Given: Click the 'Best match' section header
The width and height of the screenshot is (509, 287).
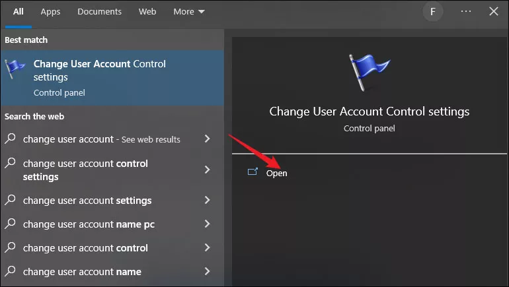Looking at the screenshot, I should click(26, 40).
